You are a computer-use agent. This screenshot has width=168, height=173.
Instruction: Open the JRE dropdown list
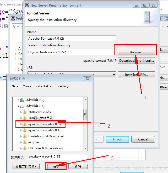pyautogui.click(x=114, y=75)
